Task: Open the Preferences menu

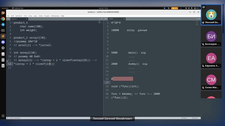Action: coord(55,16)
